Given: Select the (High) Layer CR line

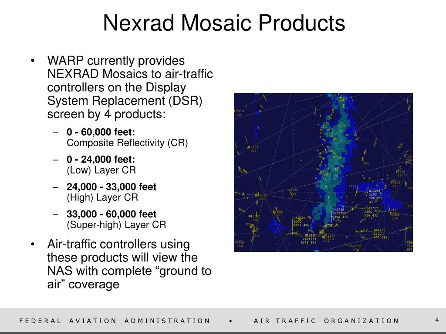Looking at the screenshot, I should (x=102, y=197).
